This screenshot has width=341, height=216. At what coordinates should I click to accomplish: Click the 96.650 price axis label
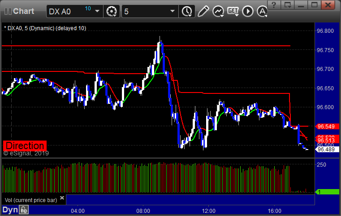(325, 88)
